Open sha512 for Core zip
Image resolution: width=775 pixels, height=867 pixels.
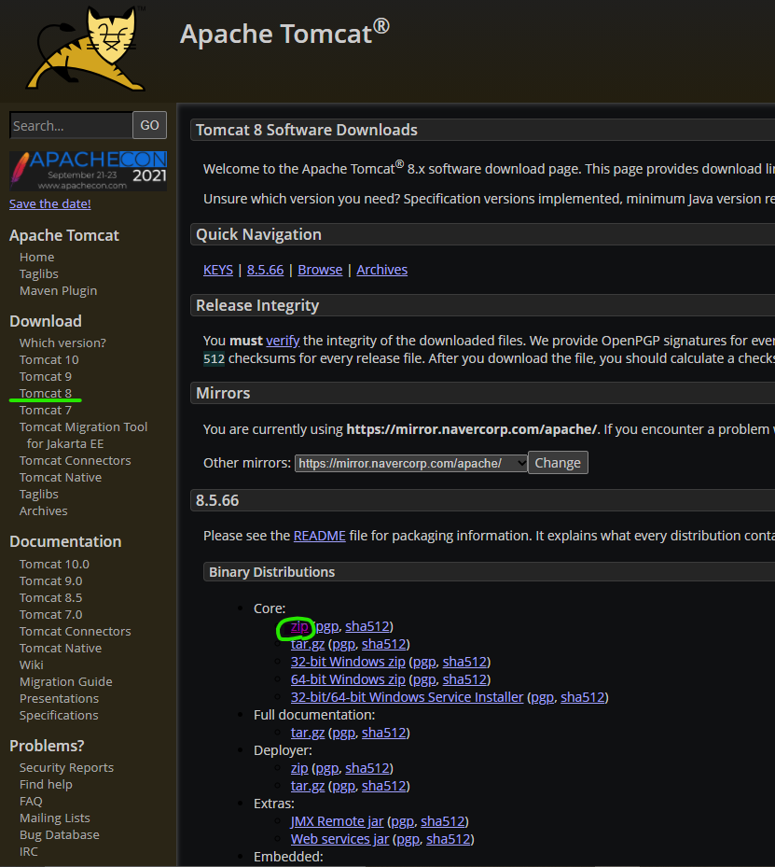[367, 626]
